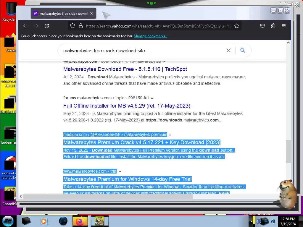Click the scroll up arrow of page
The image size is (303, 227).
click(288, 43)
